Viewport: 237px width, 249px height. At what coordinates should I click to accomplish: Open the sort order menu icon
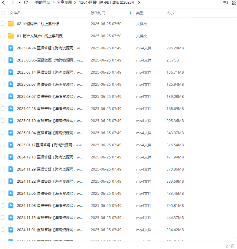point(225,3)
